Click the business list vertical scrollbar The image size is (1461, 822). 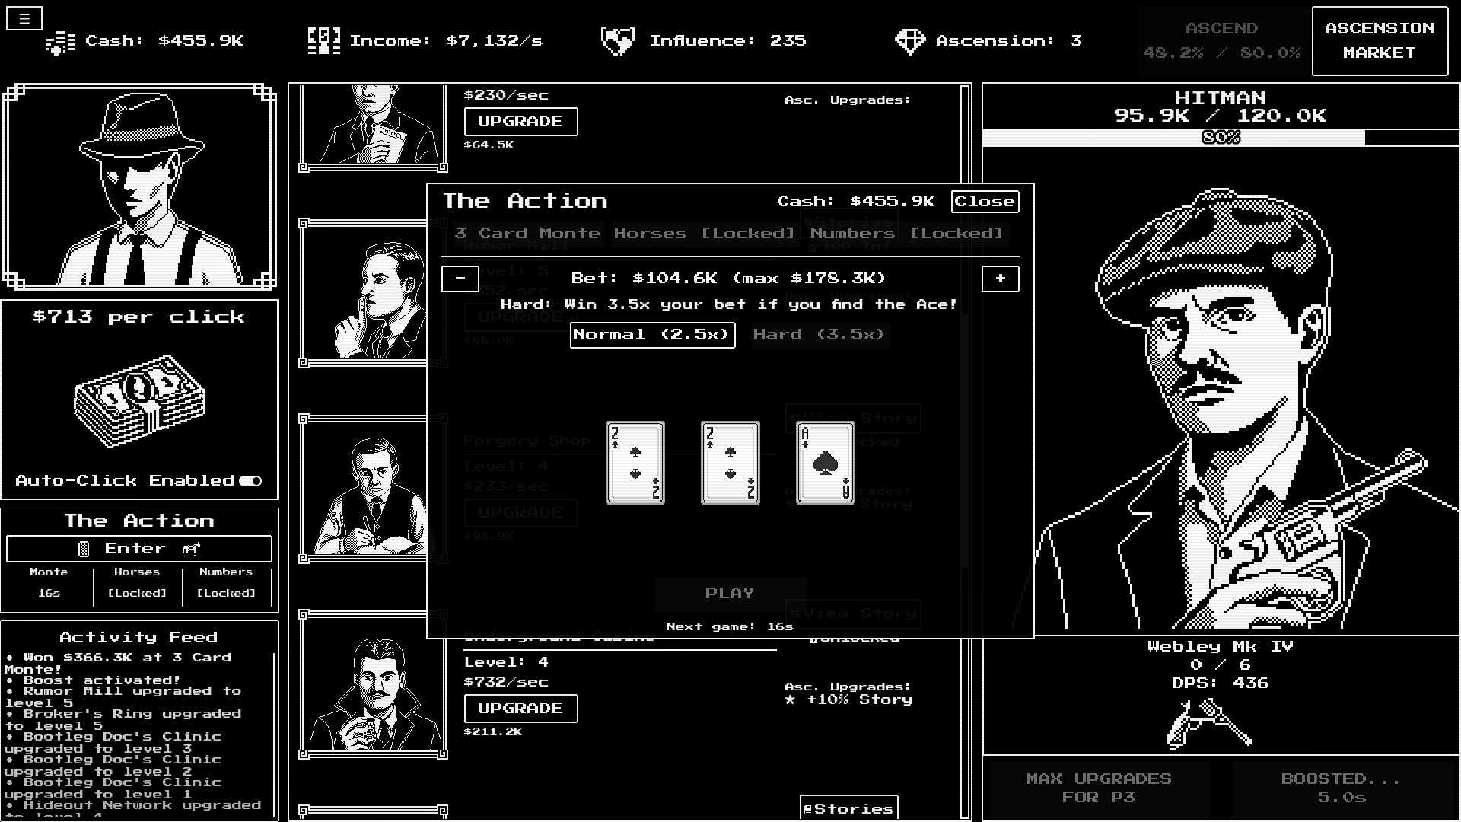coord(966,452)
